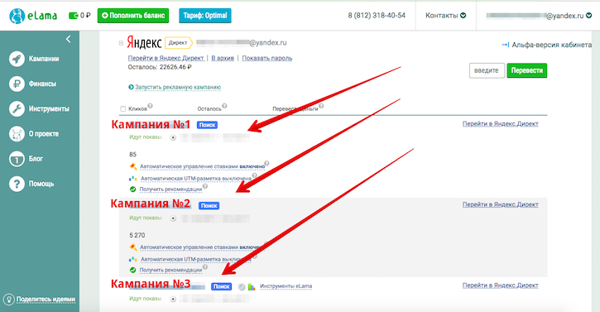Select О проекте menu label
Viewport: 600px width, 312px height.
pos(44,134)
